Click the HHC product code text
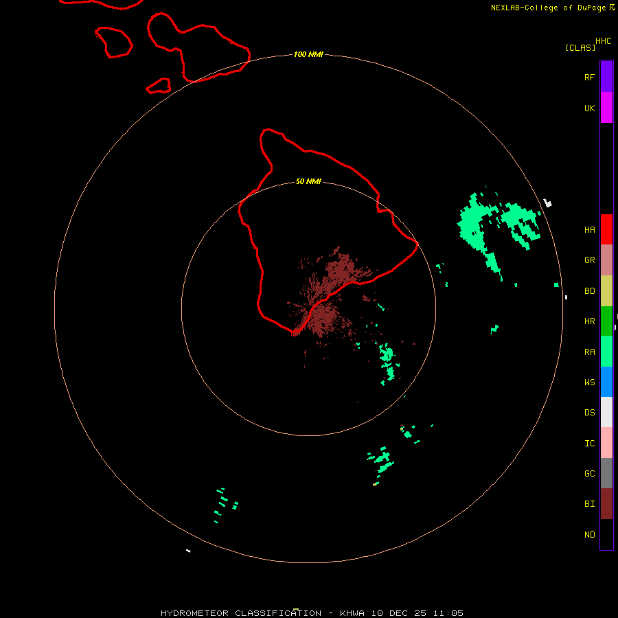Viewport: 618px width, 618px height. [603, 41]
